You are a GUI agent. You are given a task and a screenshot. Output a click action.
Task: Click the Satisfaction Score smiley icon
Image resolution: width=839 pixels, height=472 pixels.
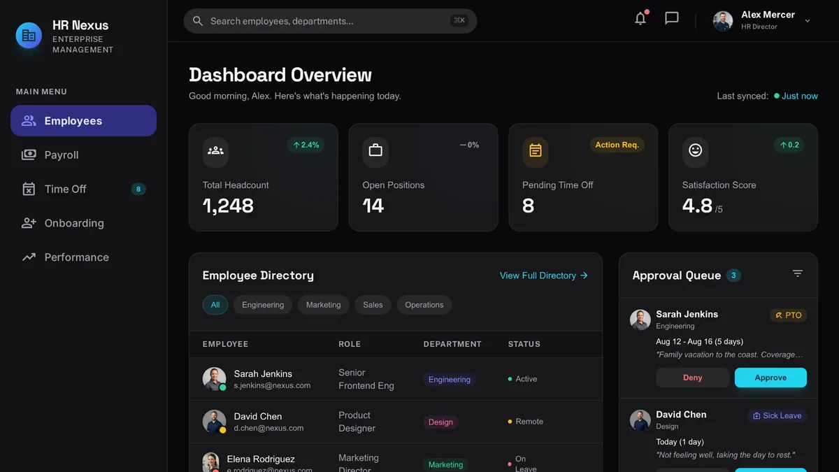696,150
